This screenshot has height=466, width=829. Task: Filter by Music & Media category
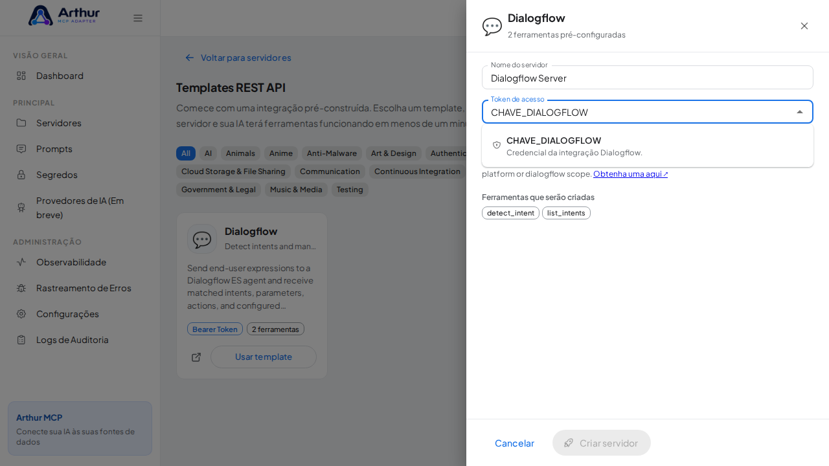click(x=296, y=190)
